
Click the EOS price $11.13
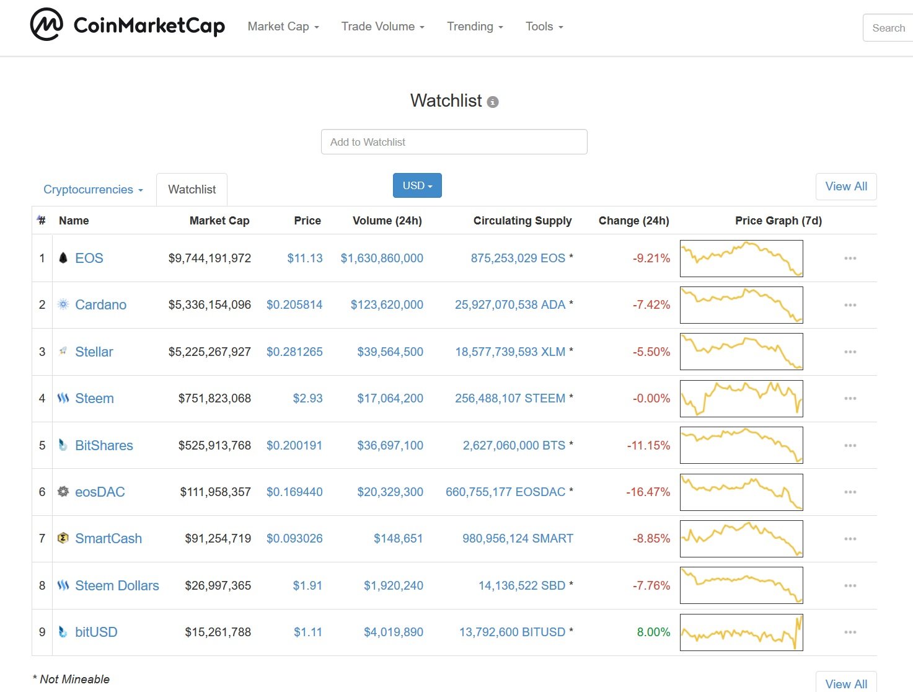click(305, 258)
